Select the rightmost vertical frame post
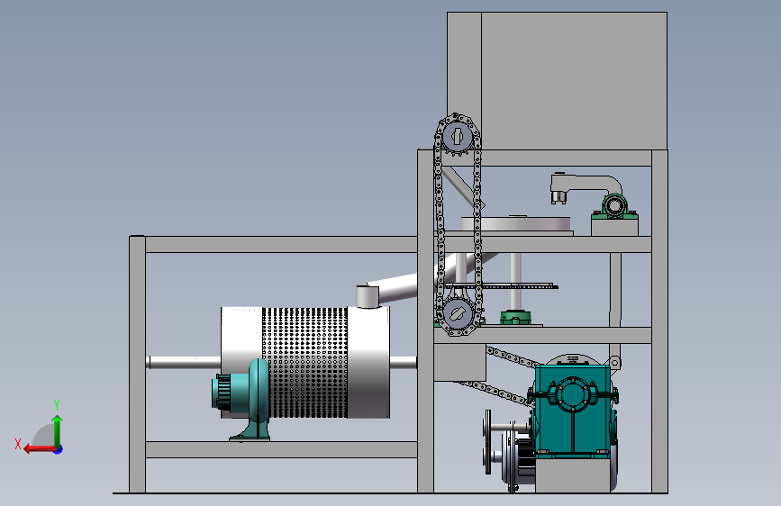The height and width of the screenshot is (506, 781). 659,321
